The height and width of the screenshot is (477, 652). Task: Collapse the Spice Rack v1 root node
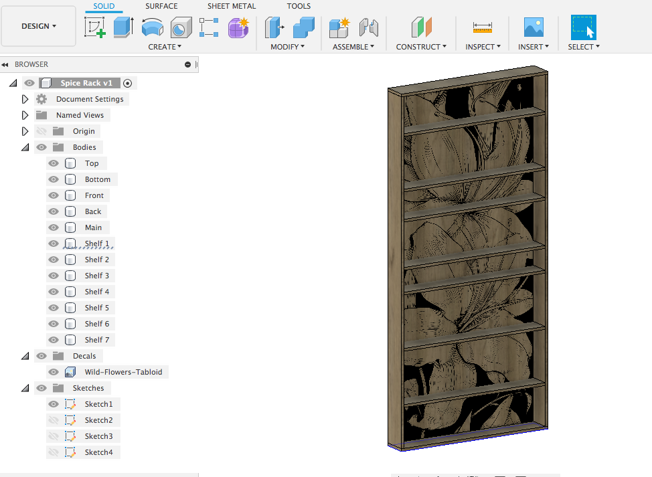pos(13,83)
